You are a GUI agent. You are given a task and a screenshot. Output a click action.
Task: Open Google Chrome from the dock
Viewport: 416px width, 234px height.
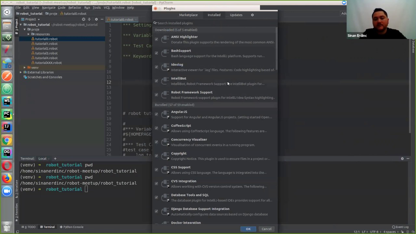click(x=7, y=140)
